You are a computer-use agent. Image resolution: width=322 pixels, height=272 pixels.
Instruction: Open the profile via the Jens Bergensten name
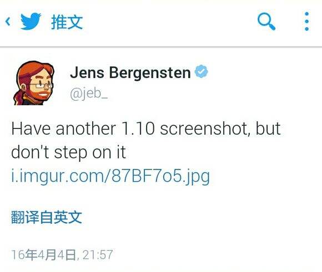pyautogui.click(x=130, y=73)
